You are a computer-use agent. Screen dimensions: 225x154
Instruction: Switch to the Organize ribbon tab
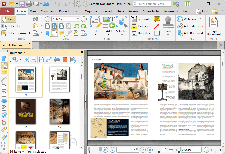pos(91,11)
